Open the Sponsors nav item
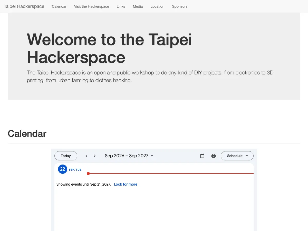Viewport: 308px width, 231px height. point(180,6)
